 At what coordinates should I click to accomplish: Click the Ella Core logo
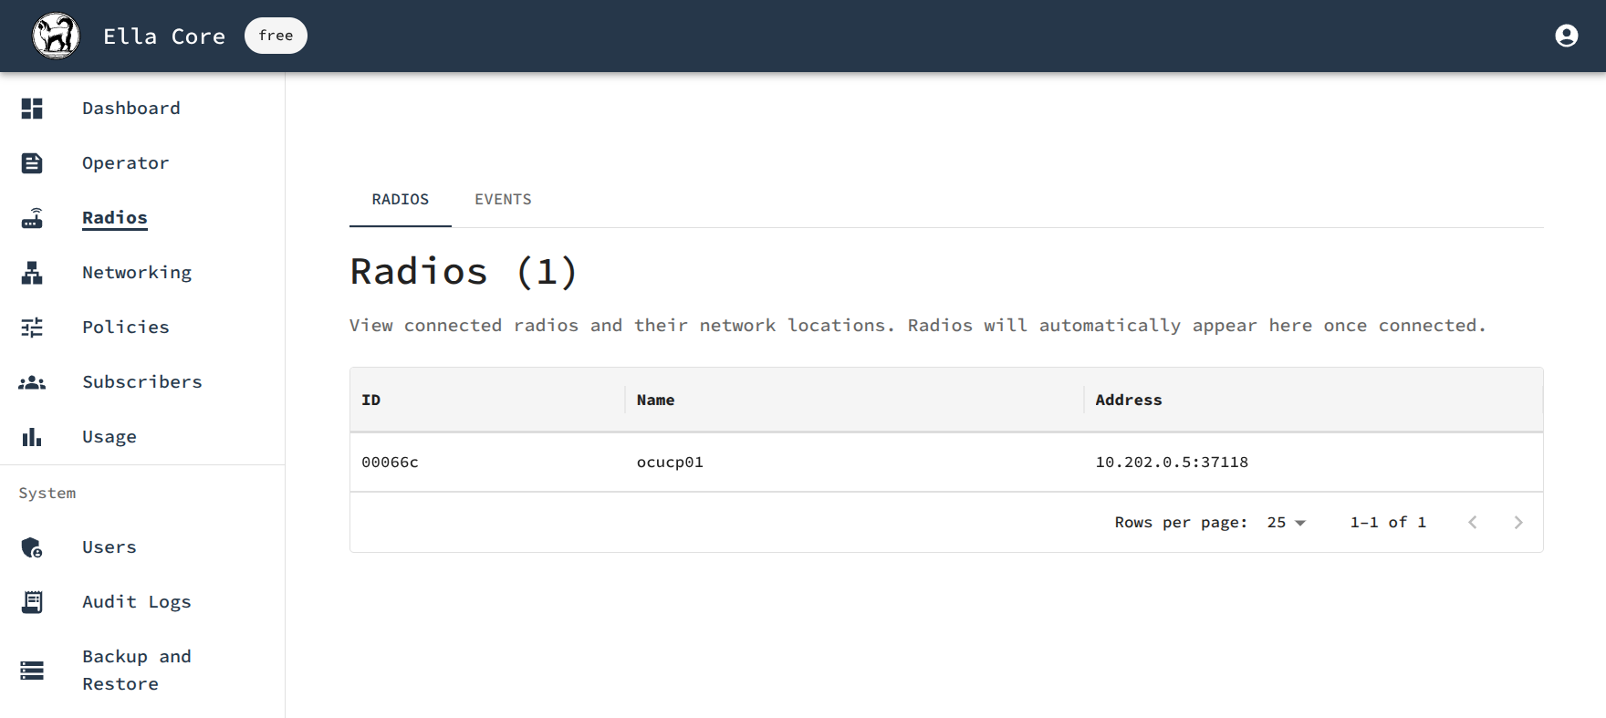coord(56,36)
